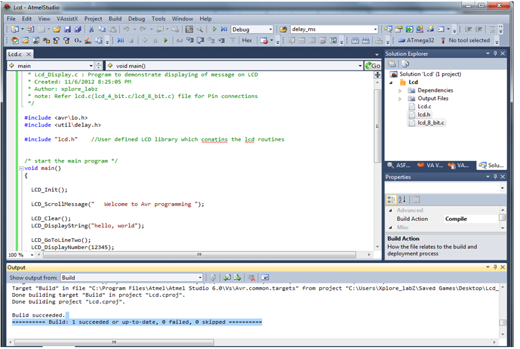The width and height of the screenshot is (520, 349).
Task: Close the Lcd.c editor tab
Action: pyautogui.click(x=29, y=54)
